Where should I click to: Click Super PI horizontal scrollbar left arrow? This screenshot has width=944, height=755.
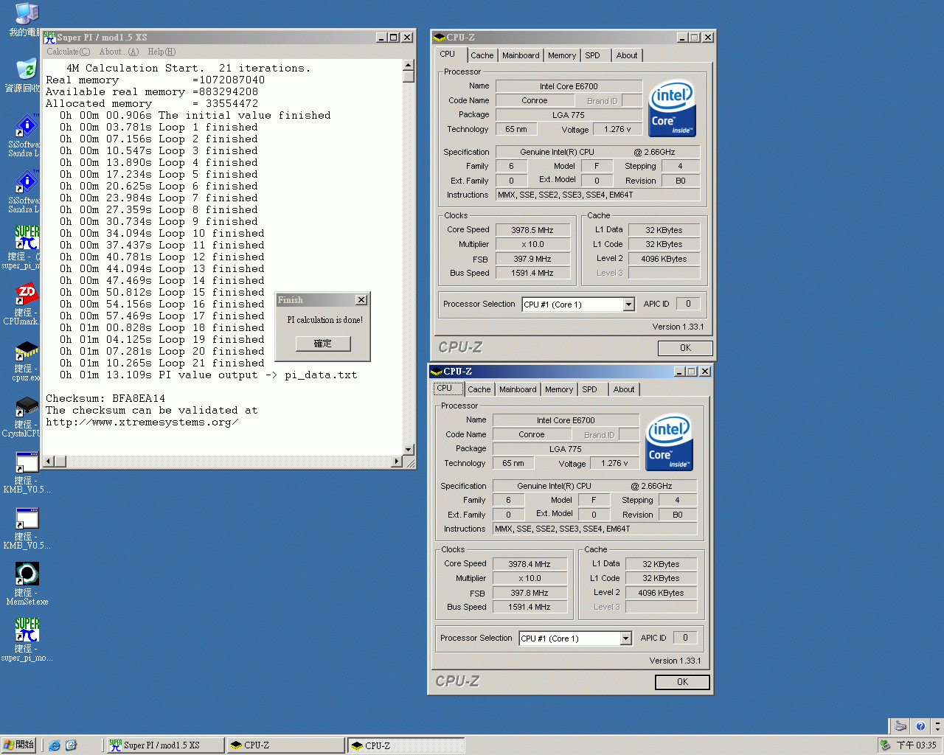click(49, 462)
